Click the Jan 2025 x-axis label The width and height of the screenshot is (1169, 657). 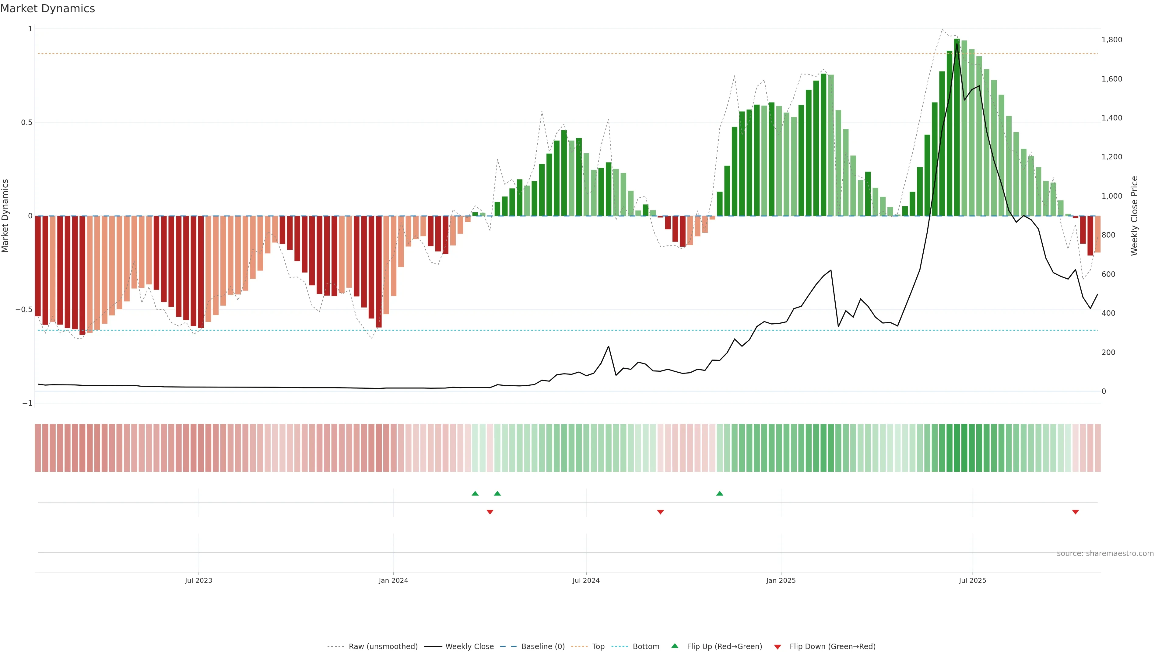coord(781,580)
